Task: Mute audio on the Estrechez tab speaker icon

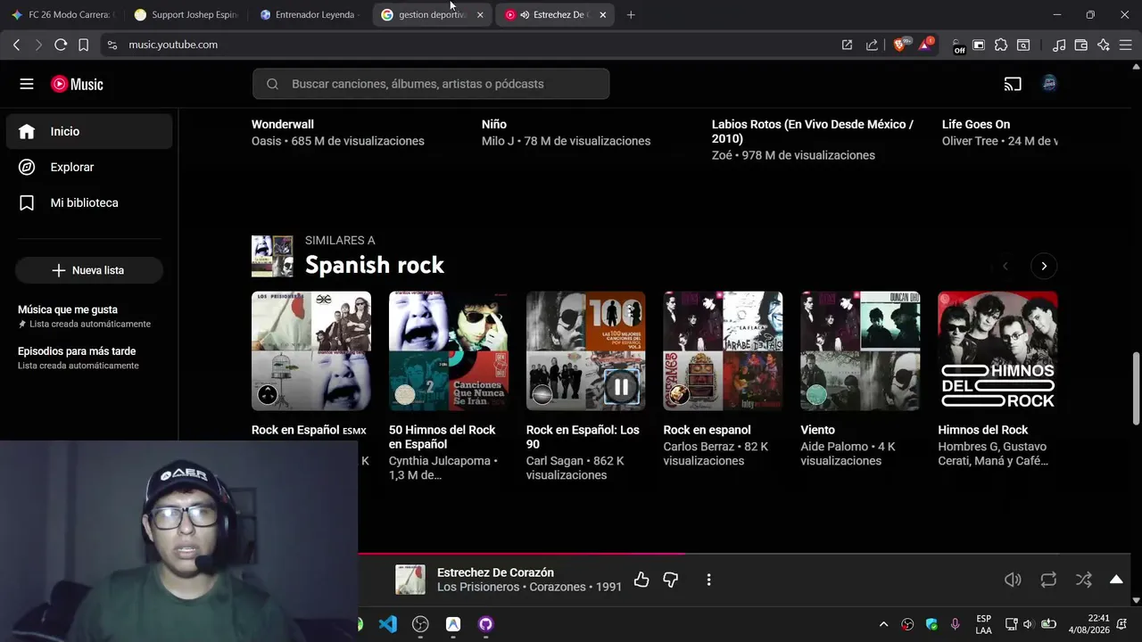Action: pyautogui.click(x=525, y=15)
